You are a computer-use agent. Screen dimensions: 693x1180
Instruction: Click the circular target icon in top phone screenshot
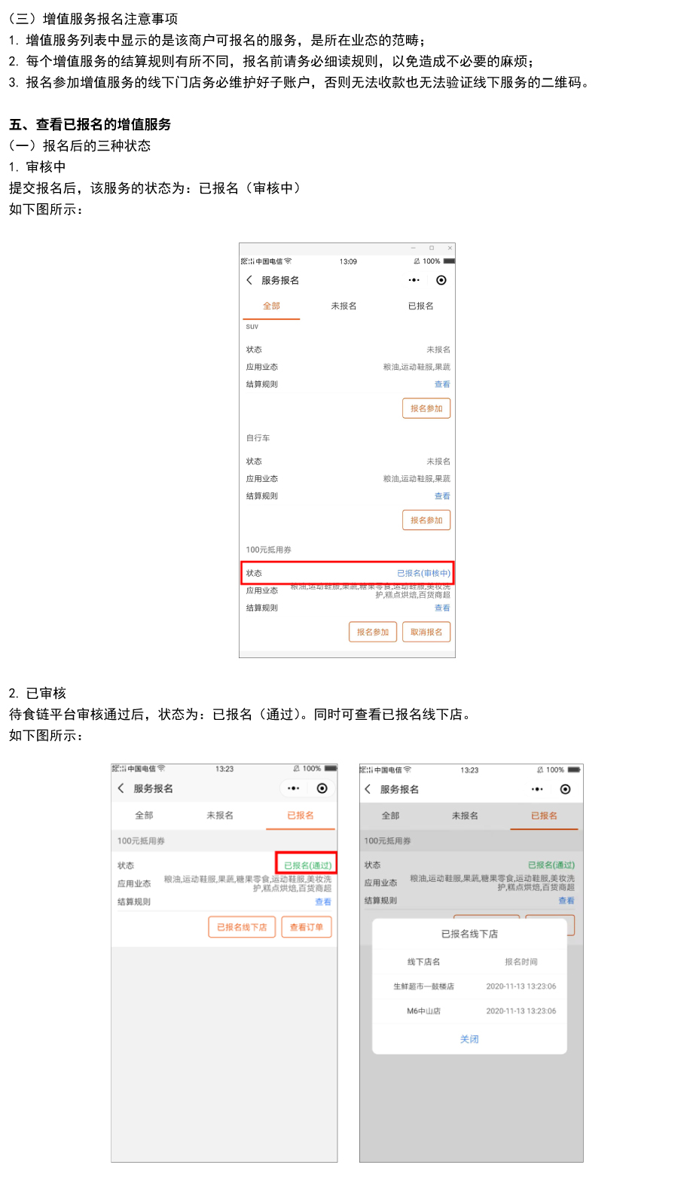441,280
